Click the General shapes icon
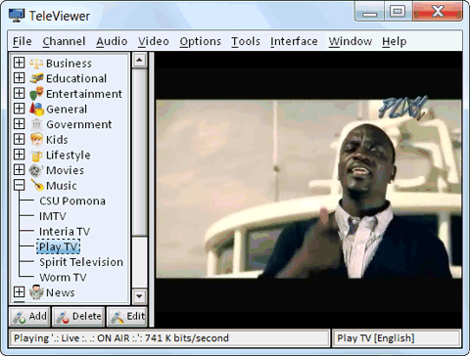Screen dimensions: 470x356 point(36,109)
